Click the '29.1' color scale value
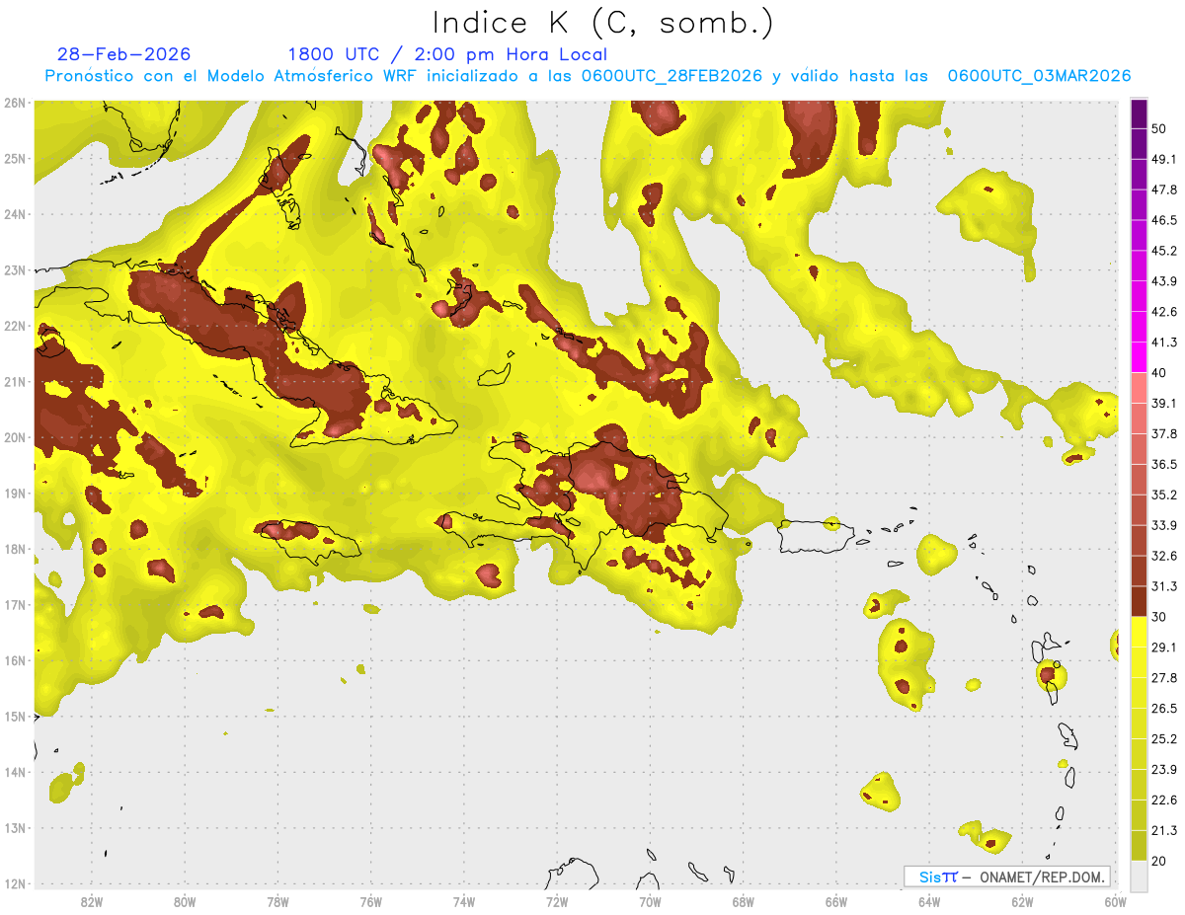1185x915 pixels. (x=1163, y=648)
